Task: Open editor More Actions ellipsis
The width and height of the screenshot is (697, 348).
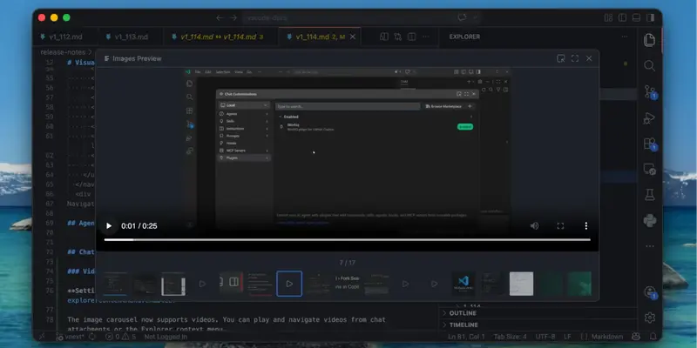Action: (425, 37)
